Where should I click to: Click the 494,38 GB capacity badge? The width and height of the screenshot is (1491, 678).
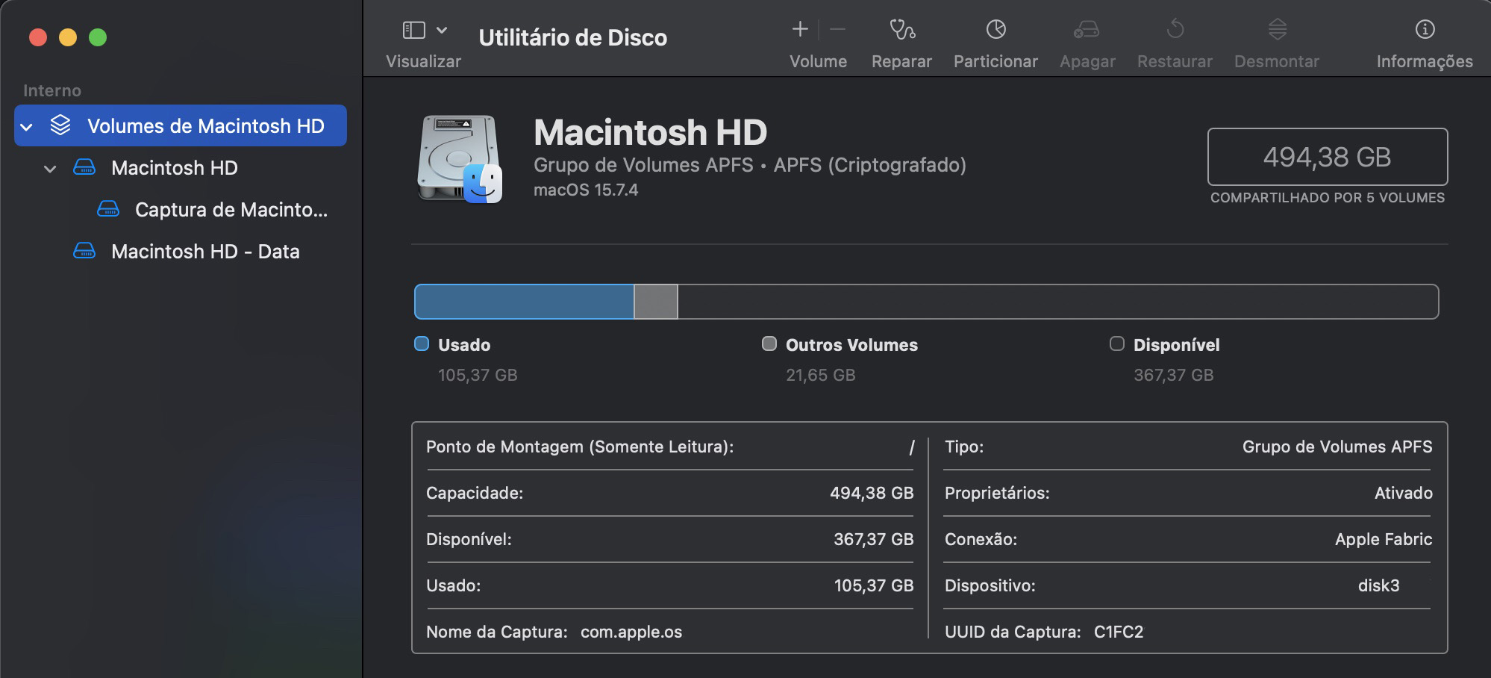pyautogui.click(x=1327, y=157)
